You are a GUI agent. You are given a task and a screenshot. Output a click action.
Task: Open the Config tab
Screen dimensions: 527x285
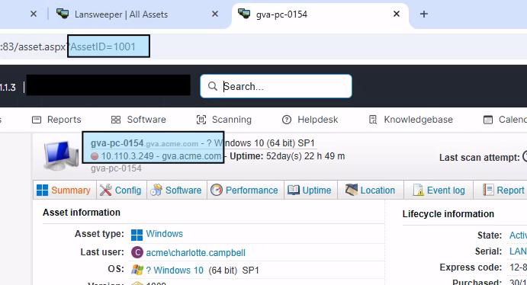pos(121,190)
